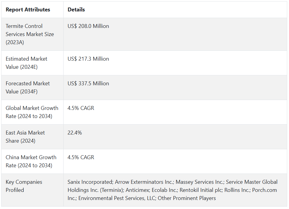Select the China Market Growth Rate cell
The height and width of the screenshot is (209, 289).
pos(31,161)
